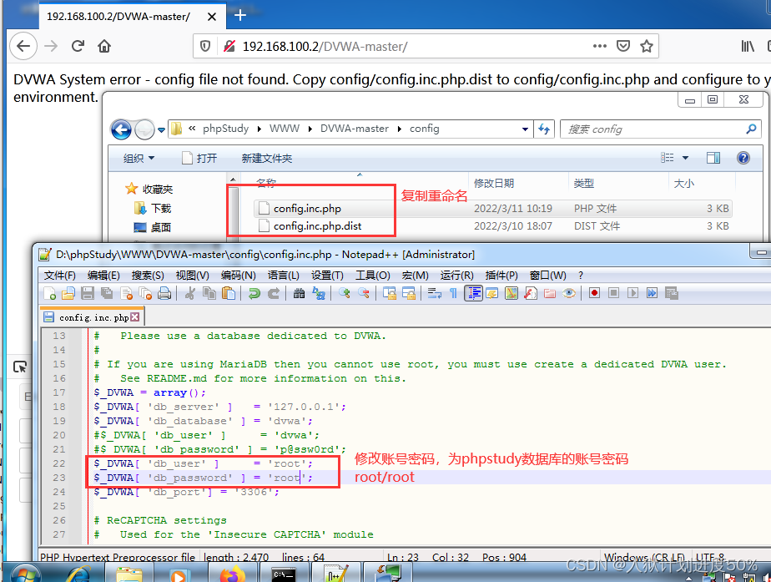Image resolution: width=771 pixels, height=582 pixels.
Task: Open Folder as Workspace icon
Action: (550, 293)
